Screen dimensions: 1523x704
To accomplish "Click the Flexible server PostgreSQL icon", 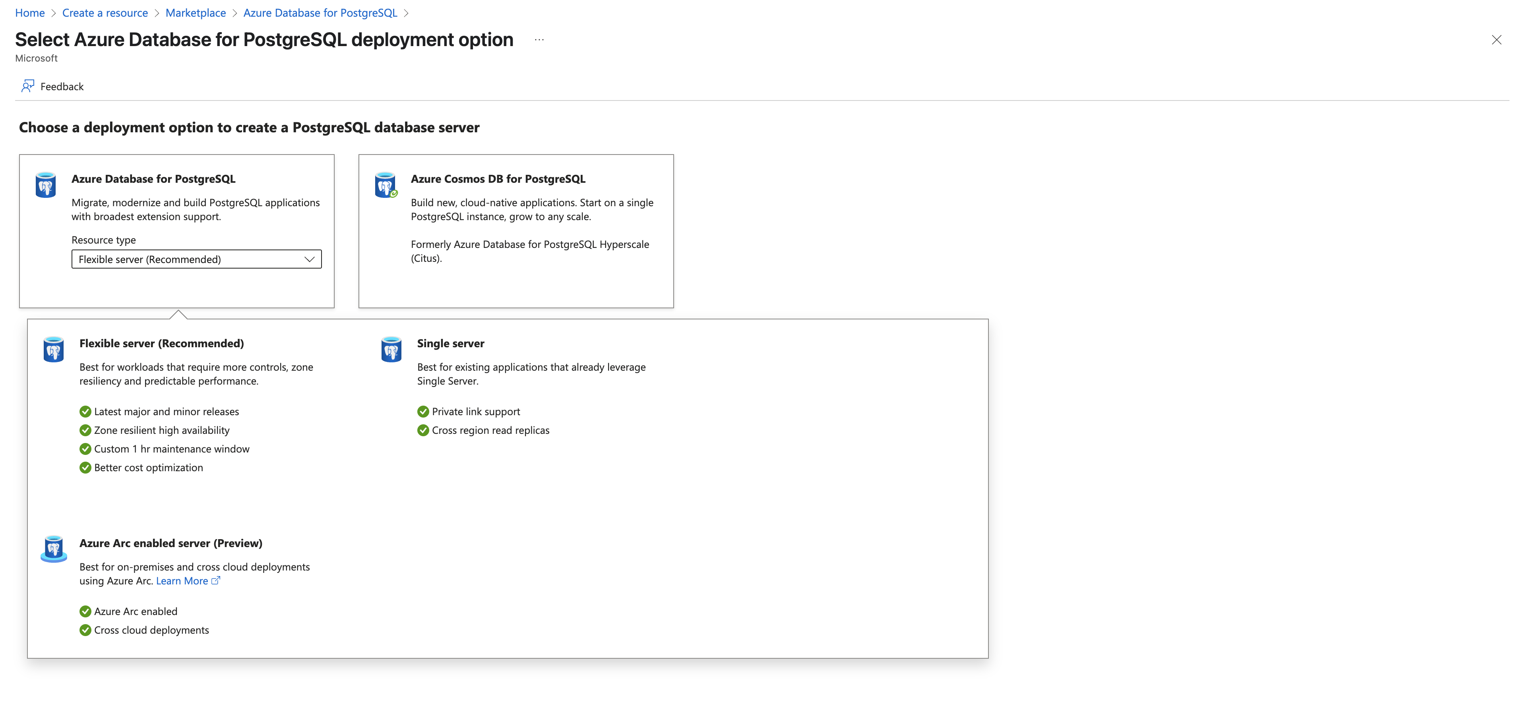I will [53, 349].
